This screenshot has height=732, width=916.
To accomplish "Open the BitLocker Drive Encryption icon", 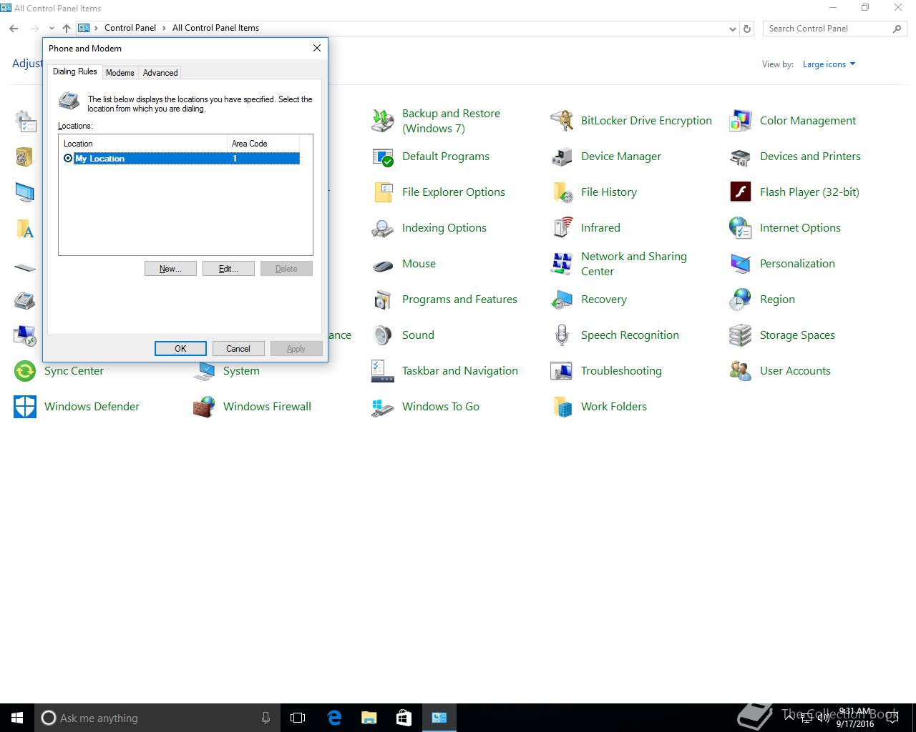I will click(x=562, y=121).
